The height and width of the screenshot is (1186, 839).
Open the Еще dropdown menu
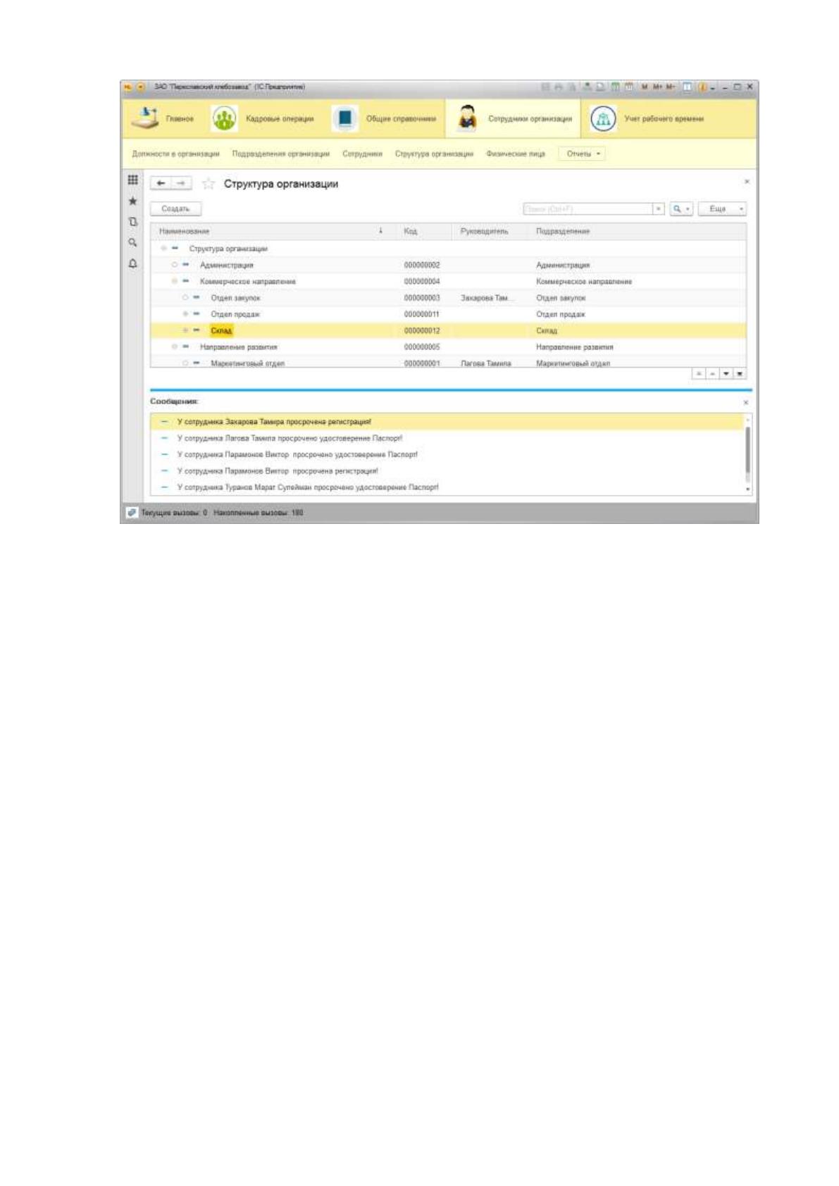tap(722, 208)
